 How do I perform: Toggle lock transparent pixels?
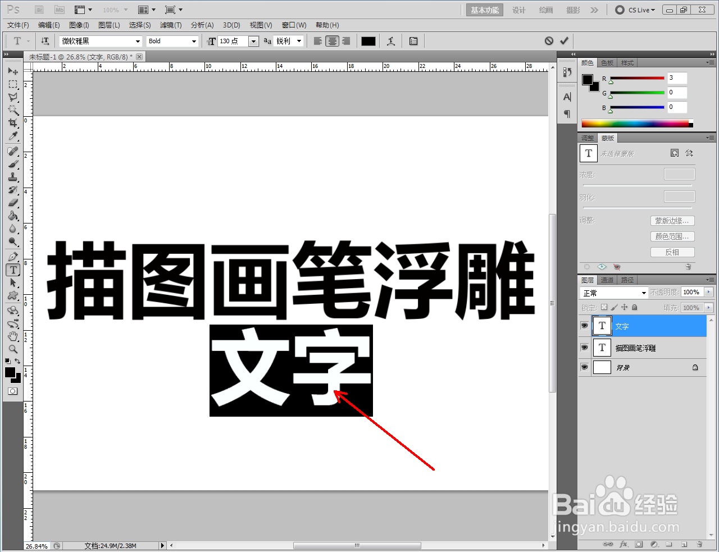pyautogui.click(x=604, y=307)
